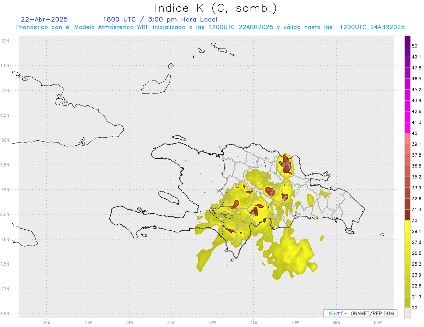Image resolution: width=424 pixels, height=327 pixels.
Task: Click the '18N' latitude label
Action: tap(6, 239)
